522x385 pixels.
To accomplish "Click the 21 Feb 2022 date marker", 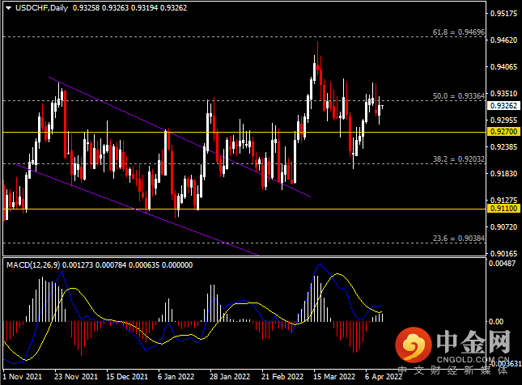I will [282, 377].
